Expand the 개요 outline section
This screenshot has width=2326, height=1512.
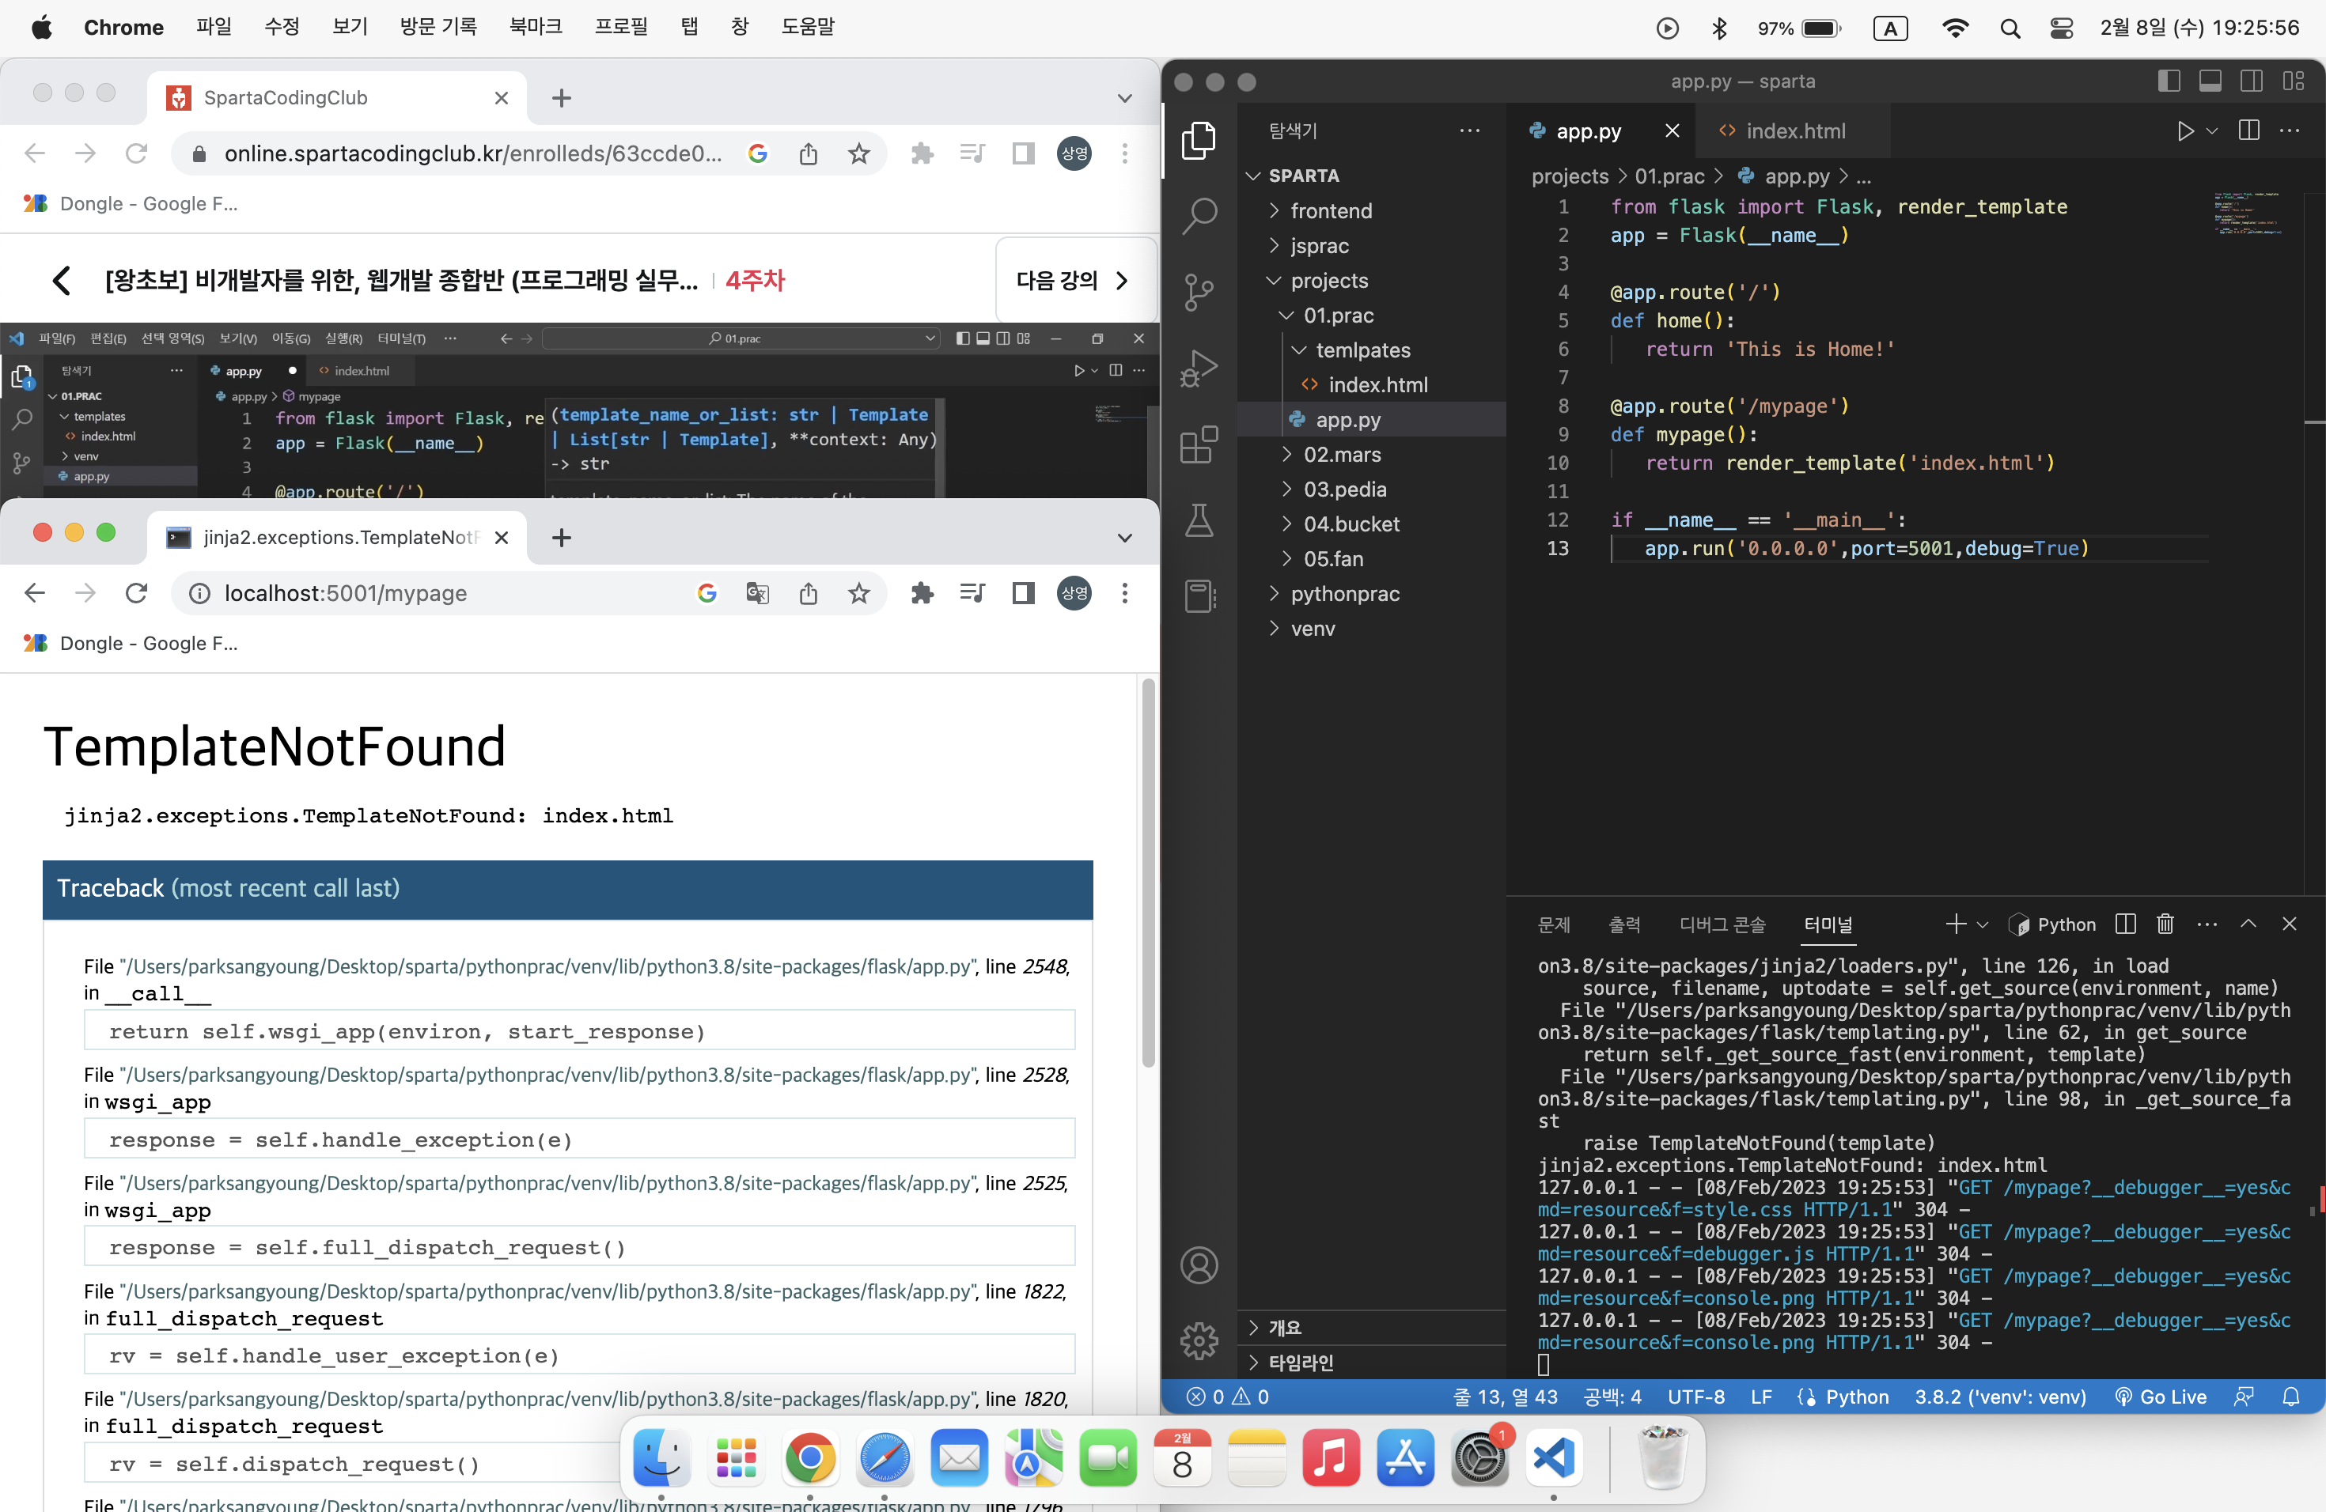click(x=1371, y=1328)
